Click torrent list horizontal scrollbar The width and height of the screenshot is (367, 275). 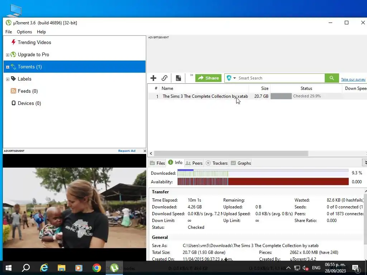coord(231,153)
